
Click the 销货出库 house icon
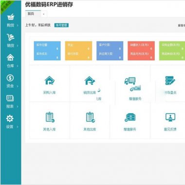pos(90,80)
